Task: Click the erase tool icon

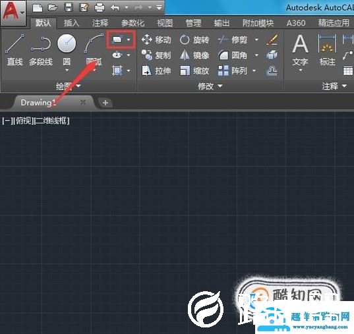Action: click(272, 40)
